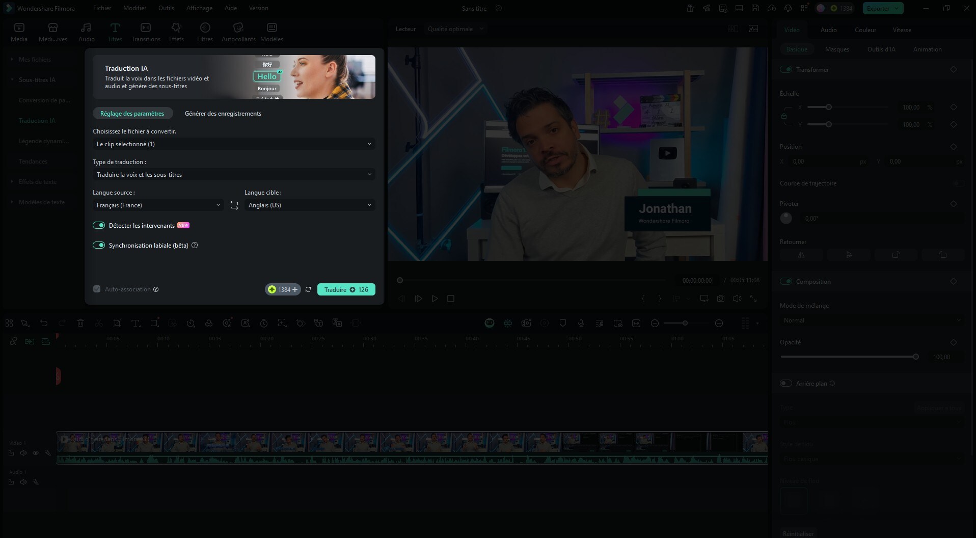This screenshot has height=538, width=976.
Task: Open the speed tool in timeline toolbar
Action: (x=191, y=323)
